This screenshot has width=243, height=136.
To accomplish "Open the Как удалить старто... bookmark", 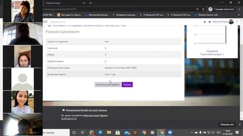I will click(69, 15).
